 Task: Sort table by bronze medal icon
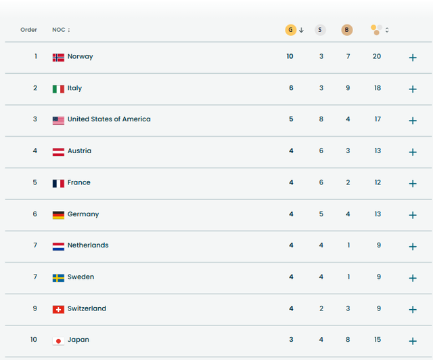pyautogui.click(x=347, y=30)
